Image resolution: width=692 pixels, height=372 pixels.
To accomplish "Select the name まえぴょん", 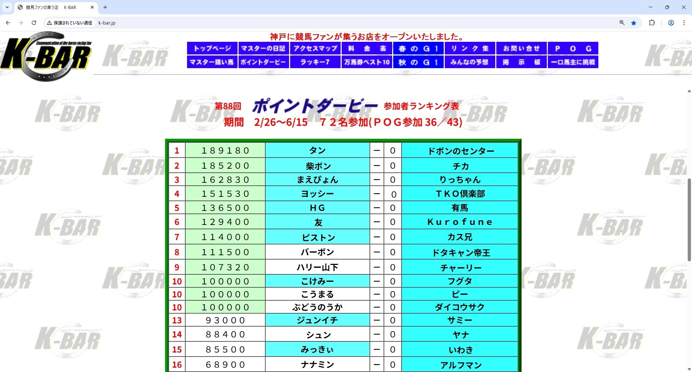I will (x=318, y=180).
